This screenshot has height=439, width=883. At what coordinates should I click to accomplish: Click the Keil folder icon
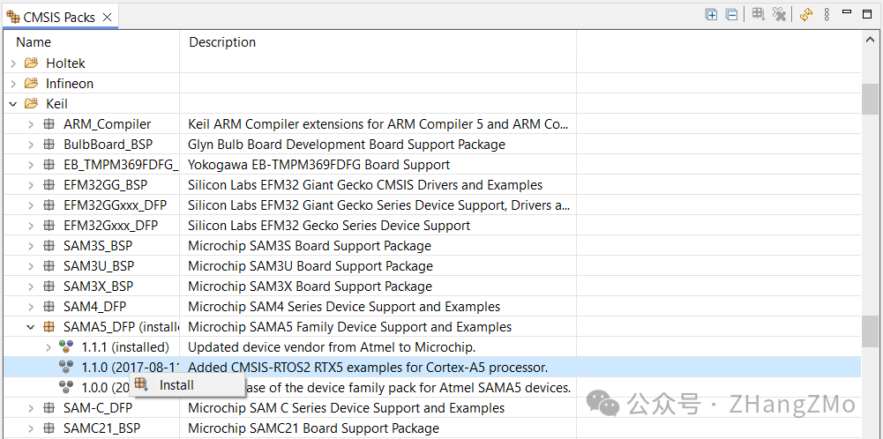(x=32, y=103)
